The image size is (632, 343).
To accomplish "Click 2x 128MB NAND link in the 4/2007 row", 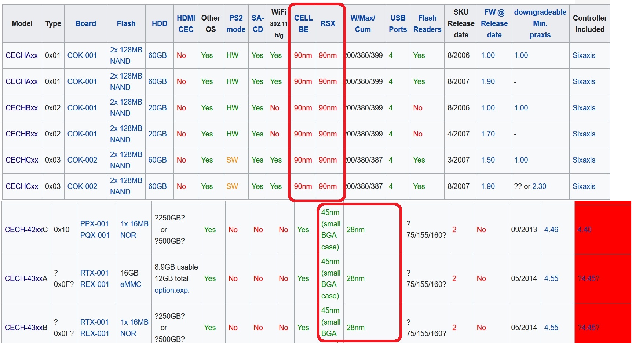I will (x=126, y=134).
